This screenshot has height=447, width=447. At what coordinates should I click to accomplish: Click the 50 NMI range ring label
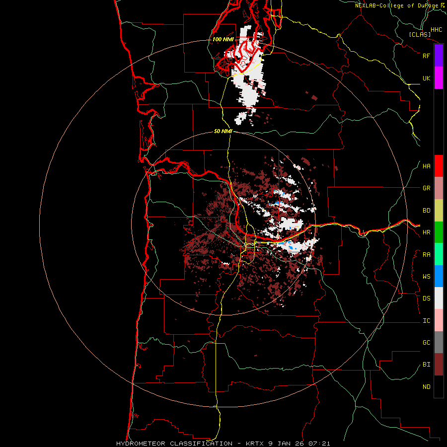click(x=223, y=132)
